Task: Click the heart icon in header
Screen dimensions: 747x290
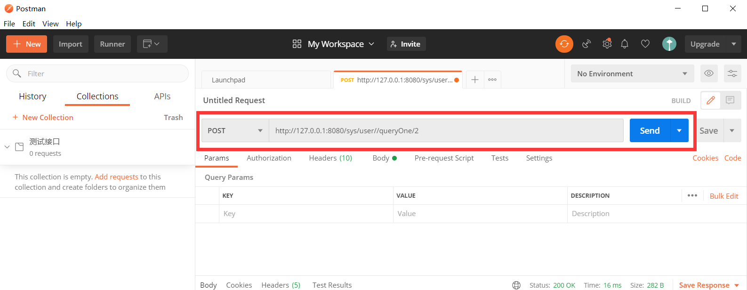Action: (x=645, y=44)
